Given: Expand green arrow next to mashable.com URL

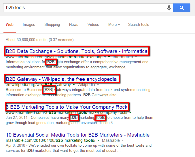Looking at the screenshot, I should point(98,140).
